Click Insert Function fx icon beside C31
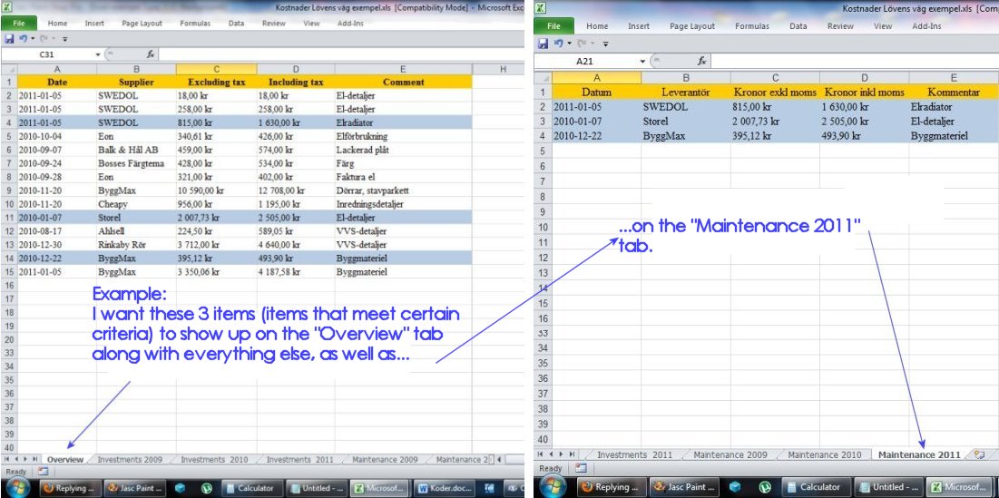The image size is (999, 498). point(151,55)
